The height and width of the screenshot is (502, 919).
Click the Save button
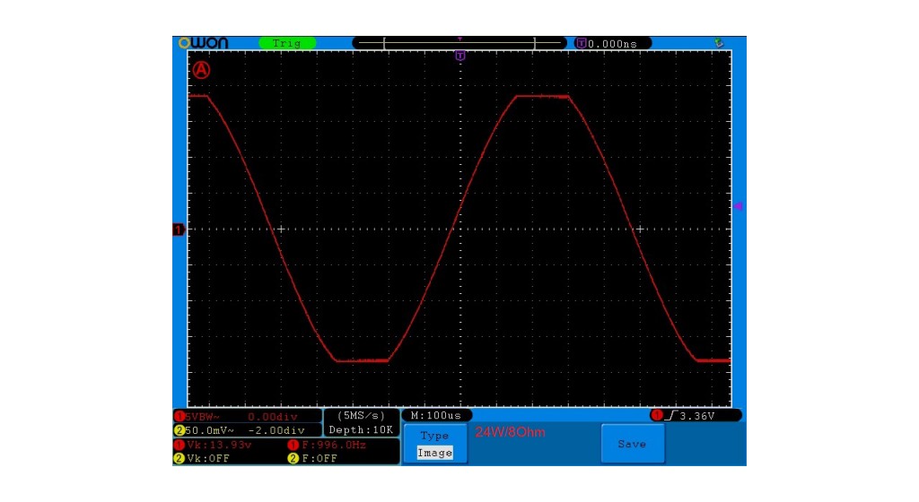633,444
